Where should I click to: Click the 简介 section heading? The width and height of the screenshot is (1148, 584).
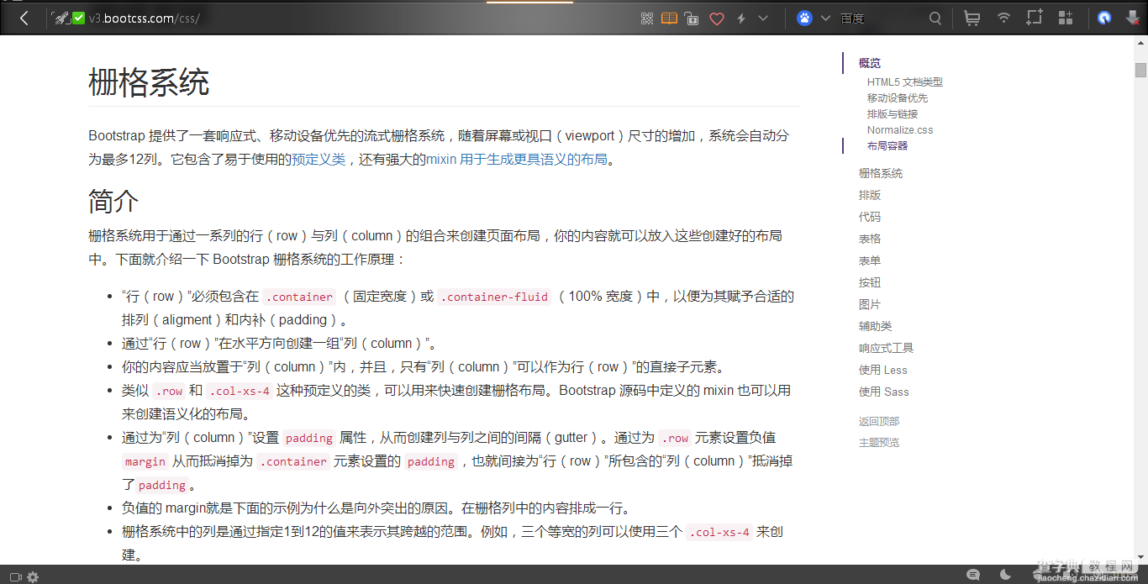113,202
